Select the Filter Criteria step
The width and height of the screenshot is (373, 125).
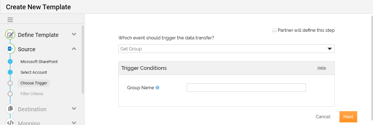32,94
